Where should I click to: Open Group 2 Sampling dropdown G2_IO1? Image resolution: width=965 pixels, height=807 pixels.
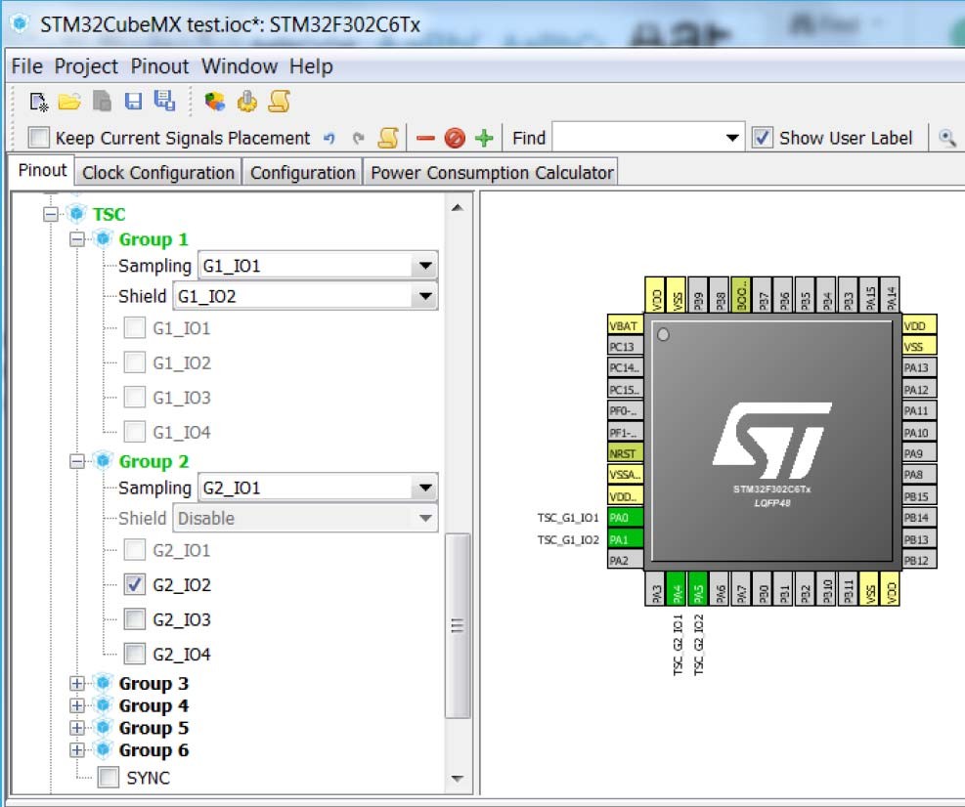tap(318, 488)
